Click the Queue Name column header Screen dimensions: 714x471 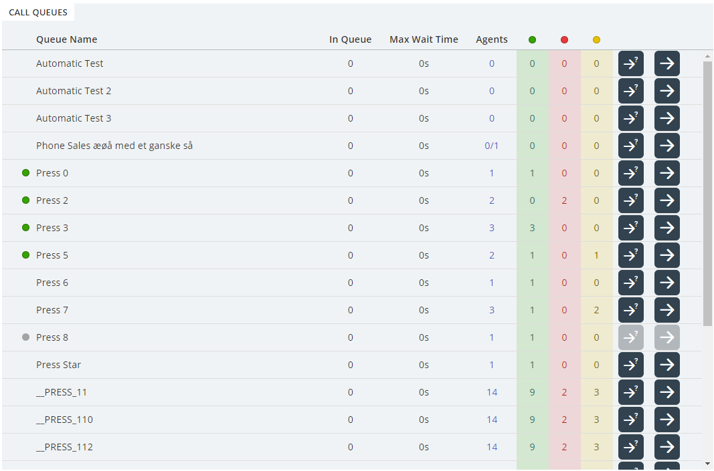pos(66,39)
